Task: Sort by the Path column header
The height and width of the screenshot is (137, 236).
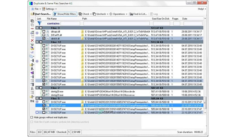Action: point(85,19)
